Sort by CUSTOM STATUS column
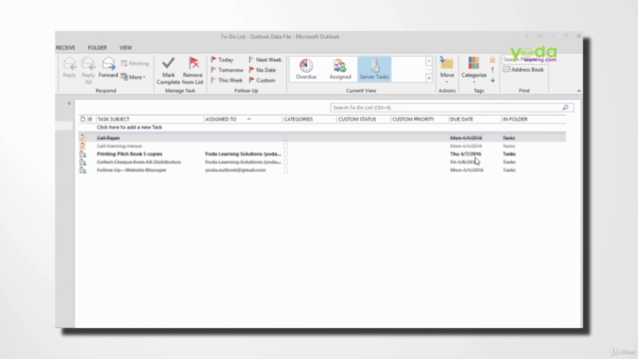638x359 pixels. point(363,119)
